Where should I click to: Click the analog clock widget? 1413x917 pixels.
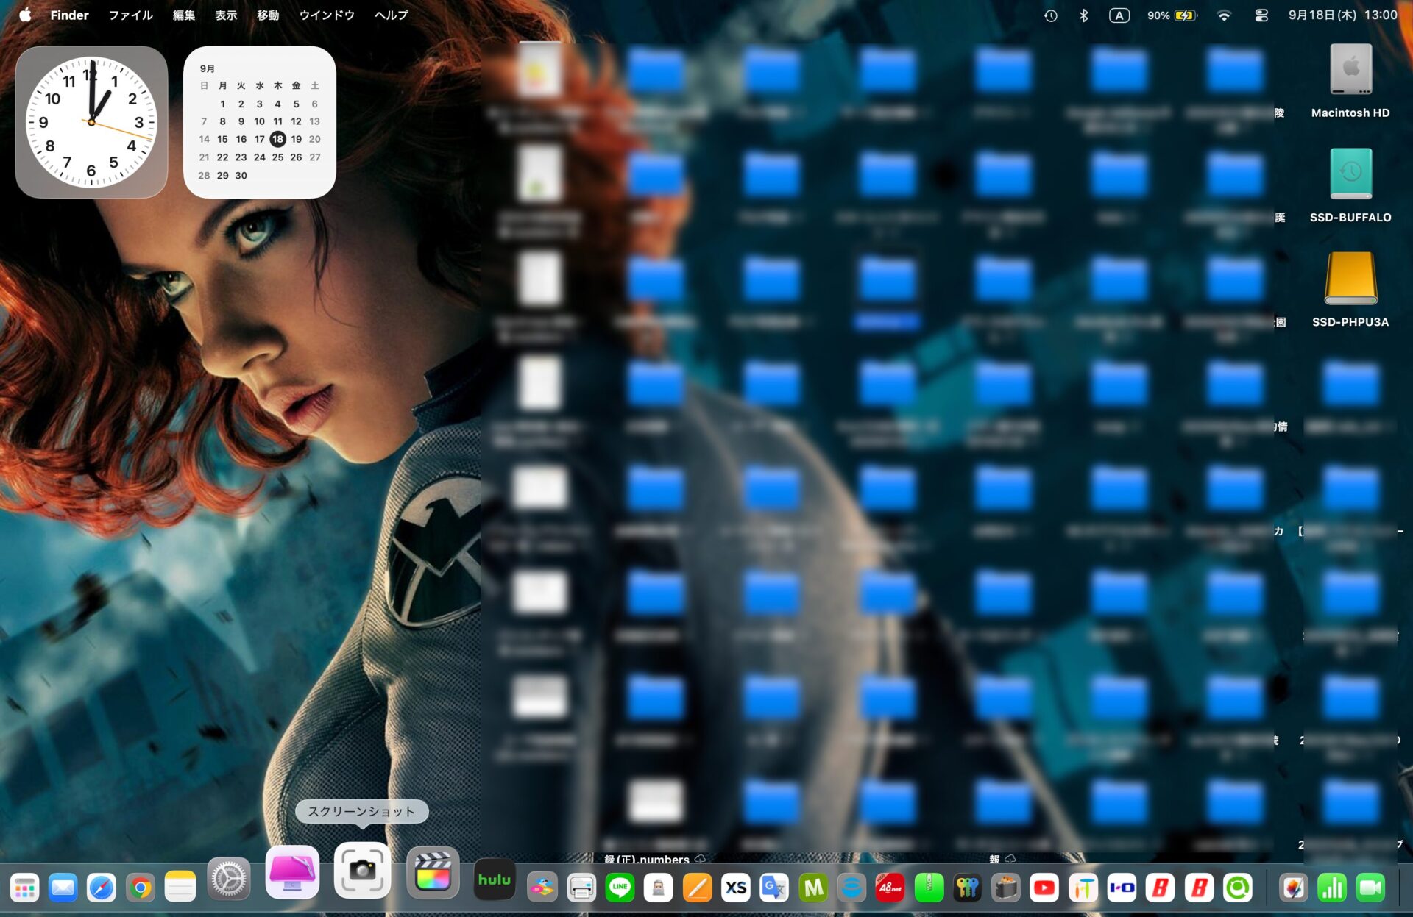(x=91, y=122)
